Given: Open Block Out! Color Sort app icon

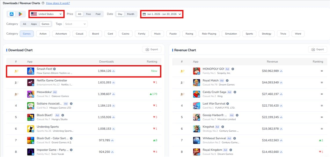Looking at the screenshot, I should click(31, 140).
